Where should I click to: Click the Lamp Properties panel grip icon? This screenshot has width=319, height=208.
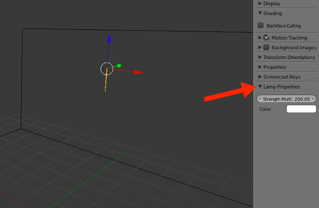point(313,87)
